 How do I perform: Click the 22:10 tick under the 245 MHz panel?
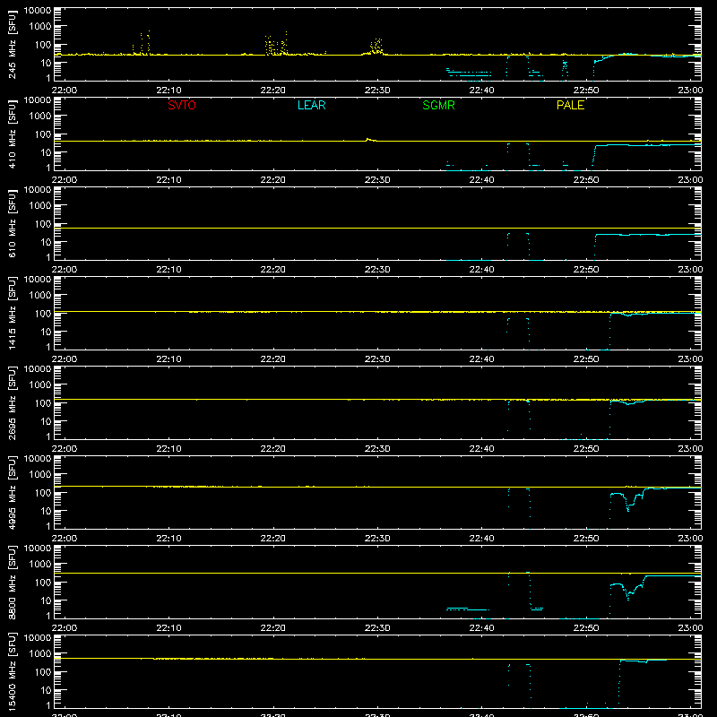pos(168,91)
